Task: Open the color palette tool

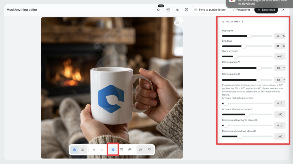Action: pyautogui.click(x=130, y=150)
